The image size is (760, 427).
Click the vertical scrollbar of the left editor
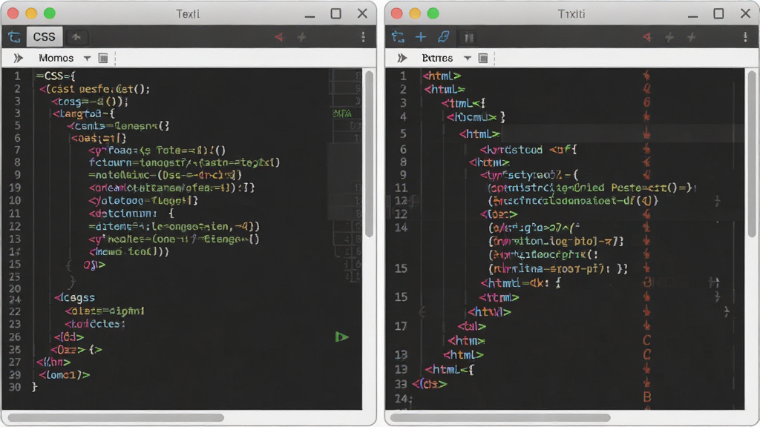(370, 153)
